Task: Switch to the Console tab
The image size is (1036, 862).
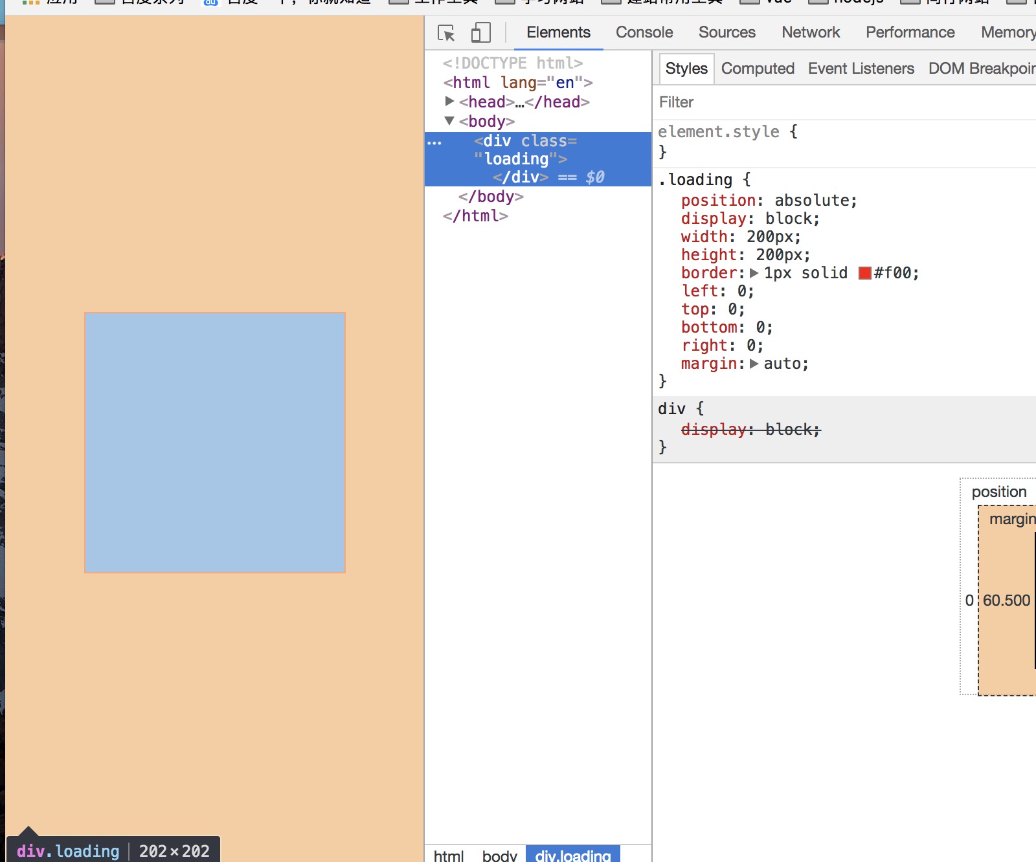Action: (x=644, y=32)
